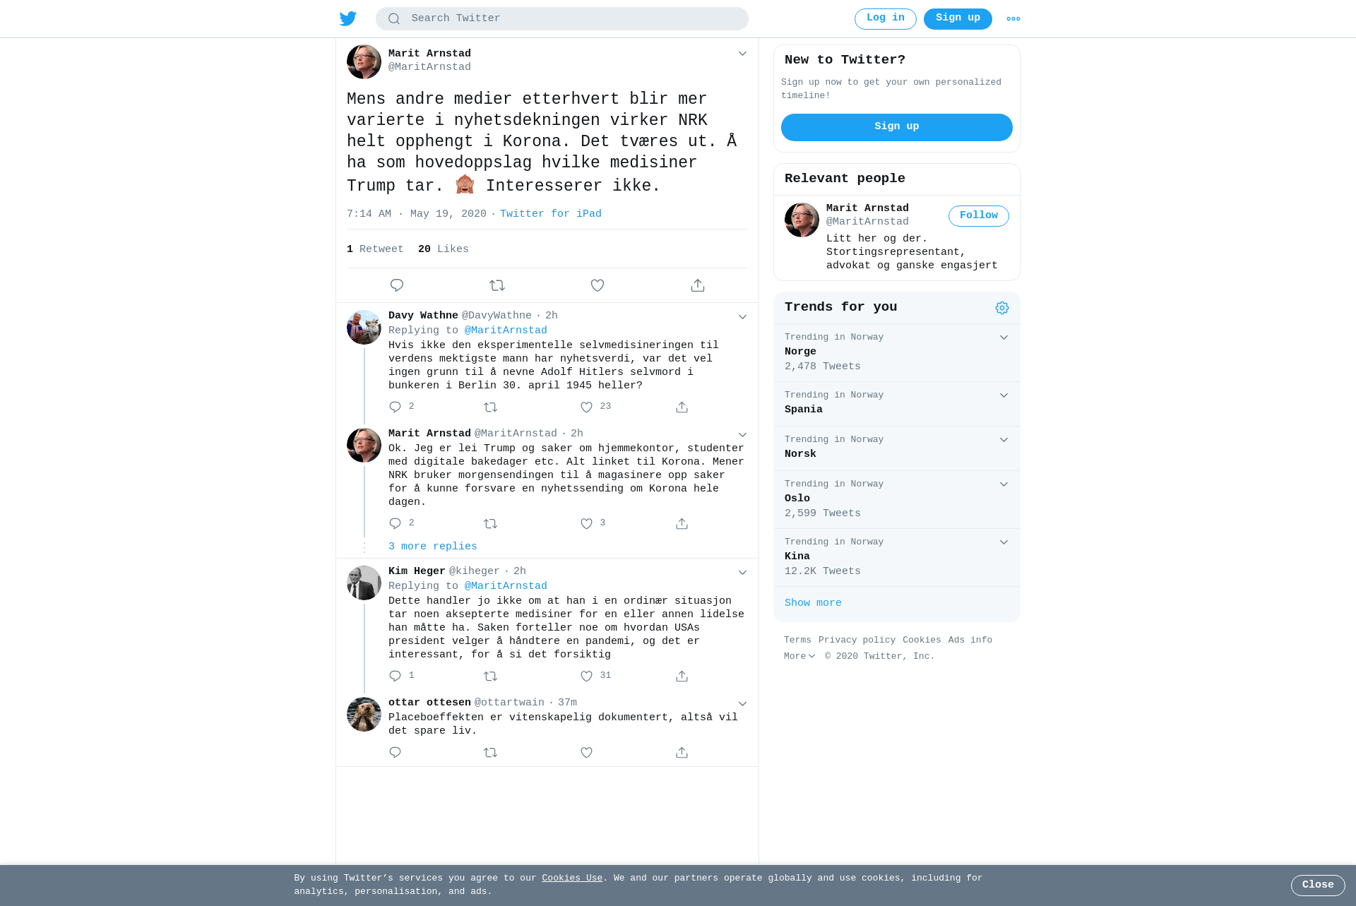Retweet the main tweet by Marit Arnstad
The image size is (1356, 906).
click(497, 285)
